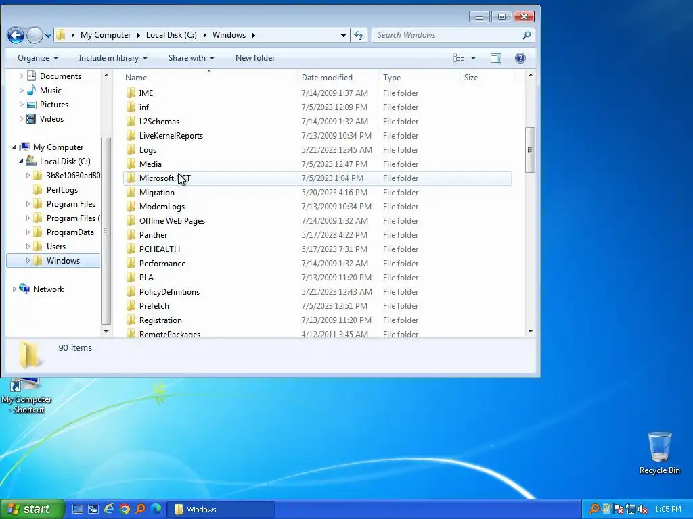Open the More view options dropdown arrow

coord(473,58)
